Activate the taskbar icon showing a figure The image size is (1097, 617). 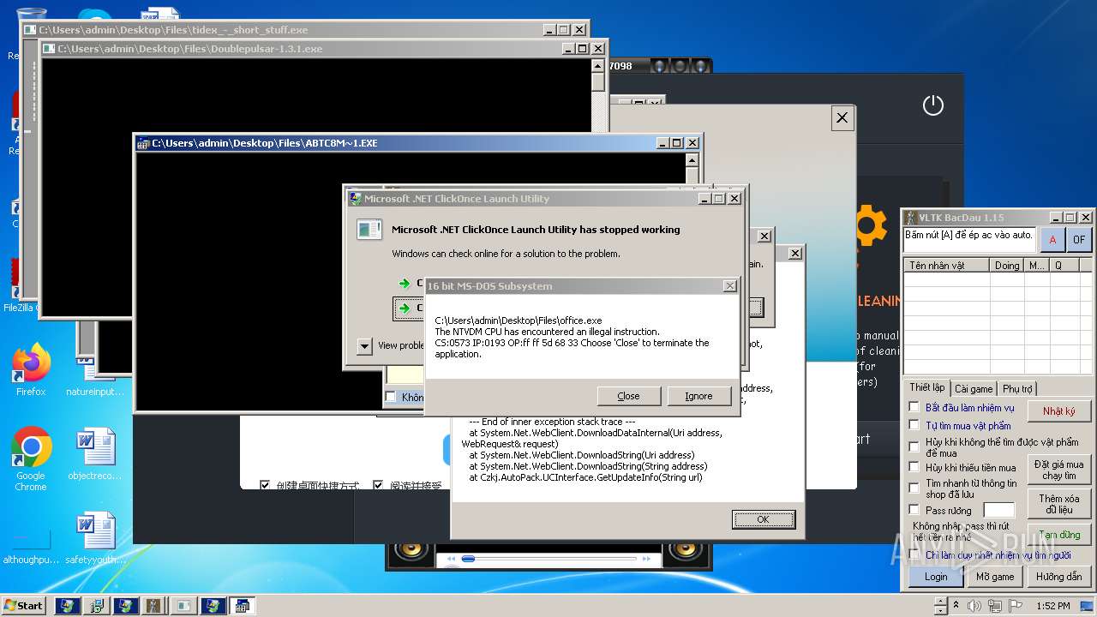[x=154, y=606]
